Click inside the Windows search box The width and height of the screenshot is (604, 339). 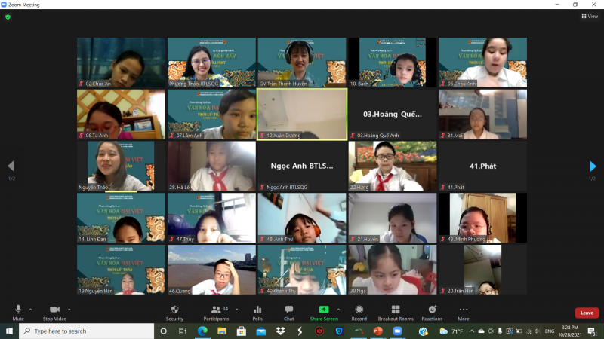[x=86, y=331]
